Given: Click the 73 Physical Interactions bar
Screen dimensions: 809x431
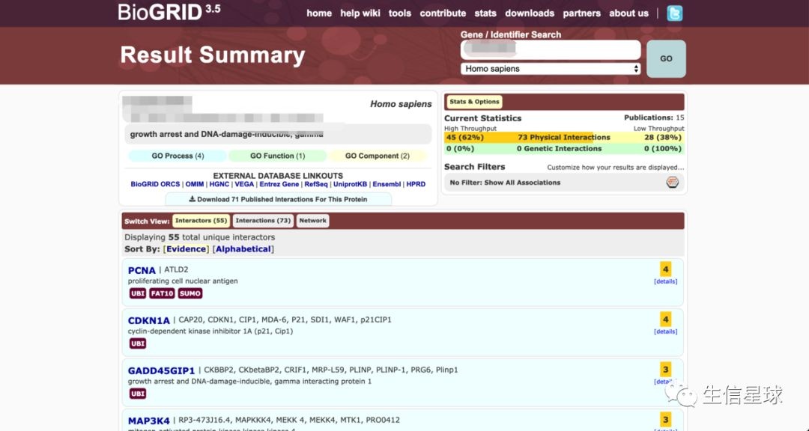Looking at the screenshot, I should (x=564, y=137).
